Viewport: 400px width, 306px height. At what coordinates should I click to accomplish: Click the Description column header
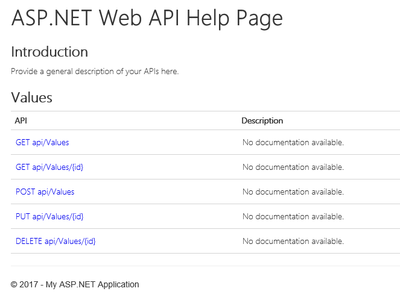(262, 120)
